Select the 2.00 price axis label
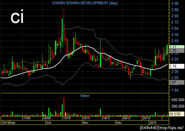 point(175,78)
